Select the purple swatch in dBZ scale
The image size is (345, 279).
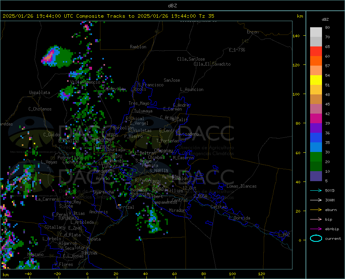tap(316, 128)
